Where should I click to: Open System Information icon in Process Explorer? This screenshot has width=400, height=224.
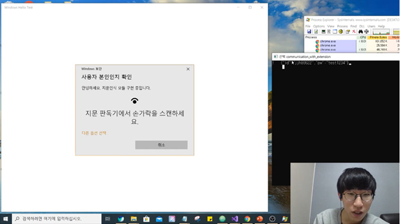pos(324,31)
